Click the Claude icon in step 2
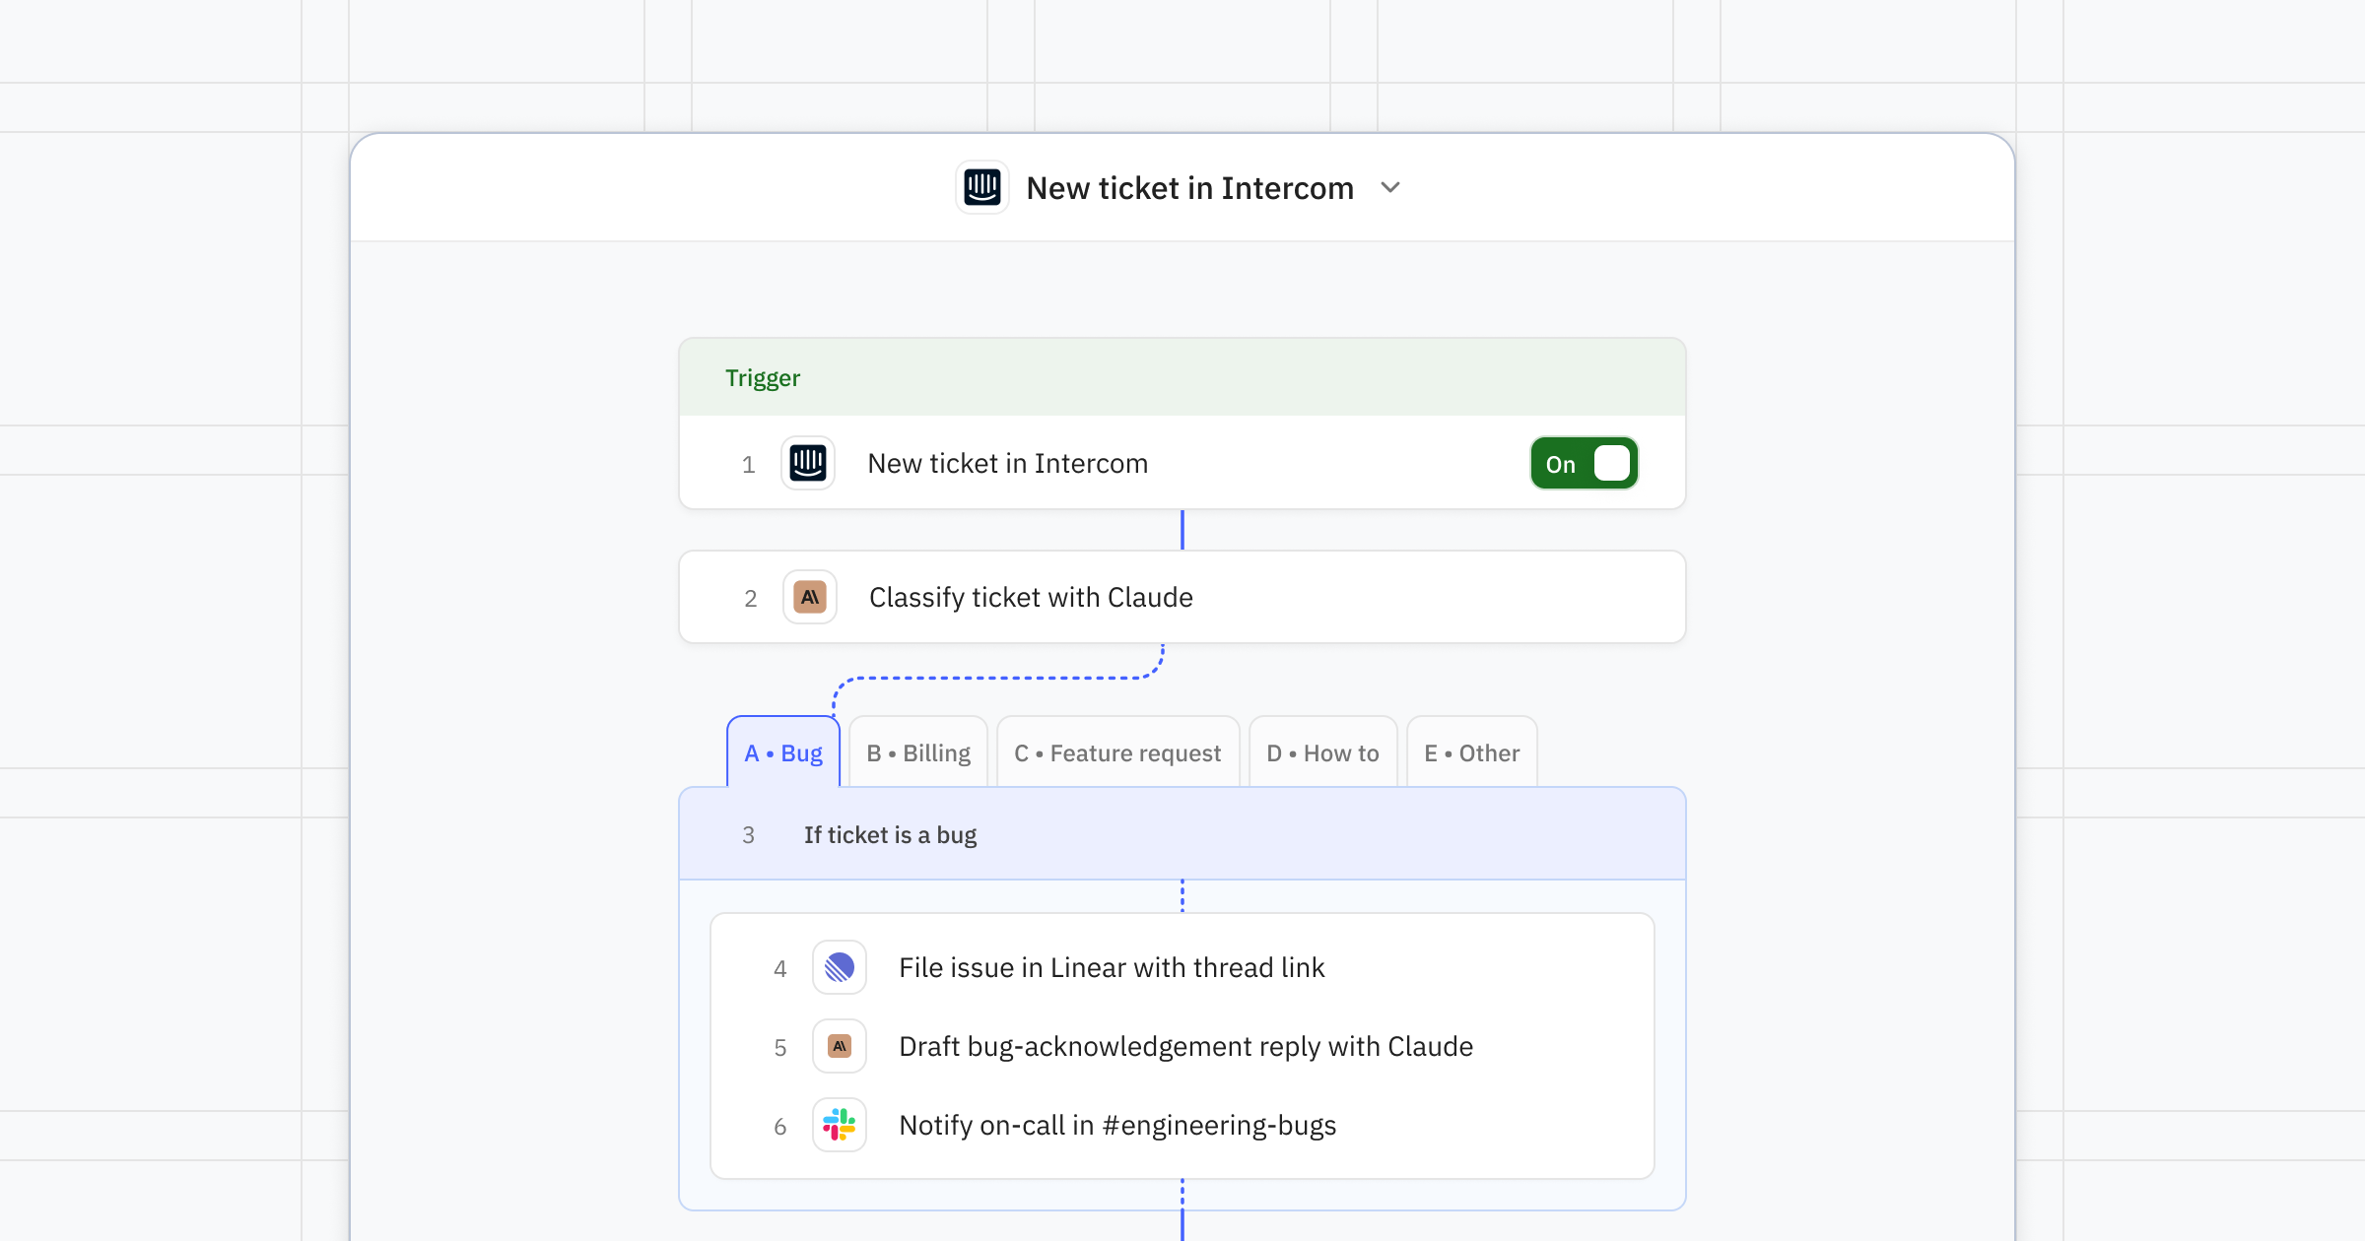 [810, 597]
